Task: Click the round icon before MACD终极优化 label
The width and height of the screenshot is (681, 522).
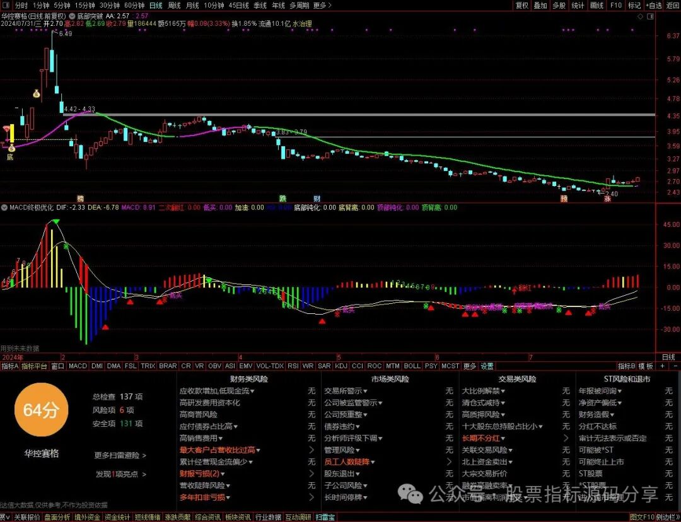Action: pyautogui.click(x=4, y=207)
